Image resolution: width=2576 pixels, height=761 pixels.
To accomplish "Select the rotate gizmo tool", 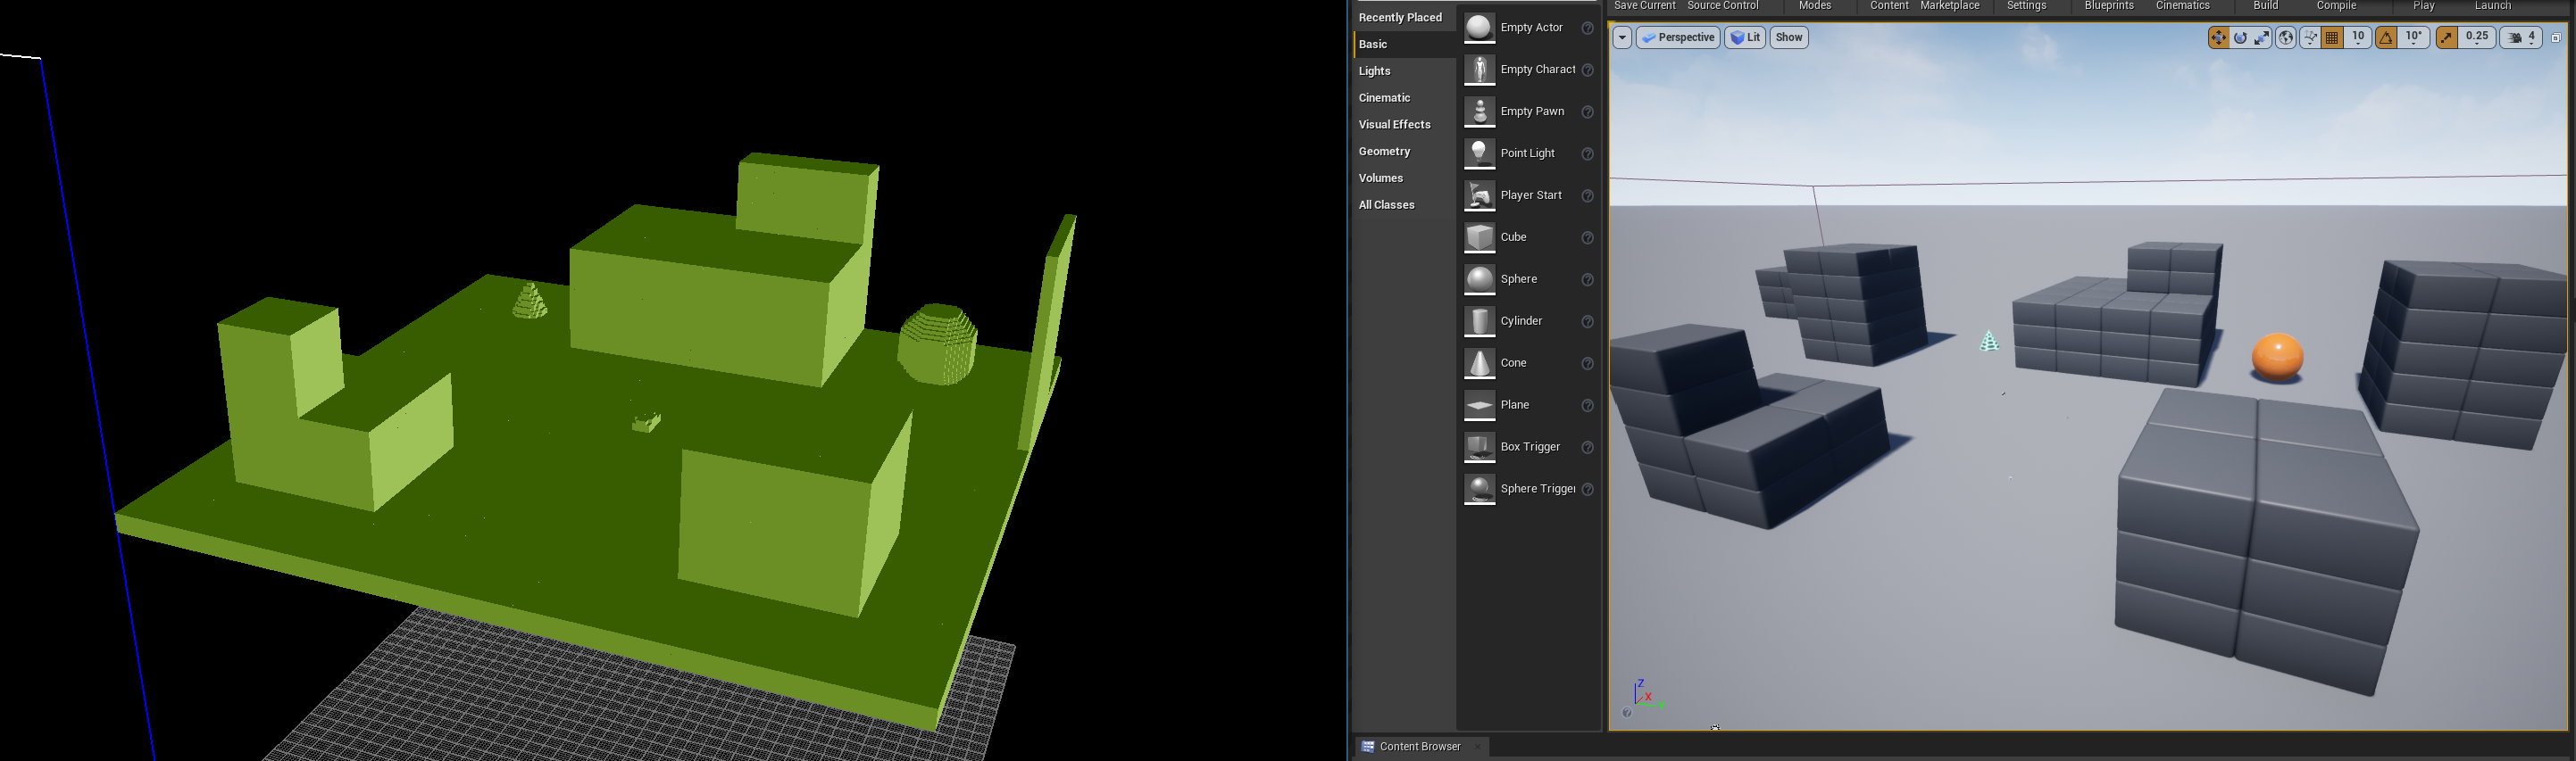I will (x=2241, y=38).
